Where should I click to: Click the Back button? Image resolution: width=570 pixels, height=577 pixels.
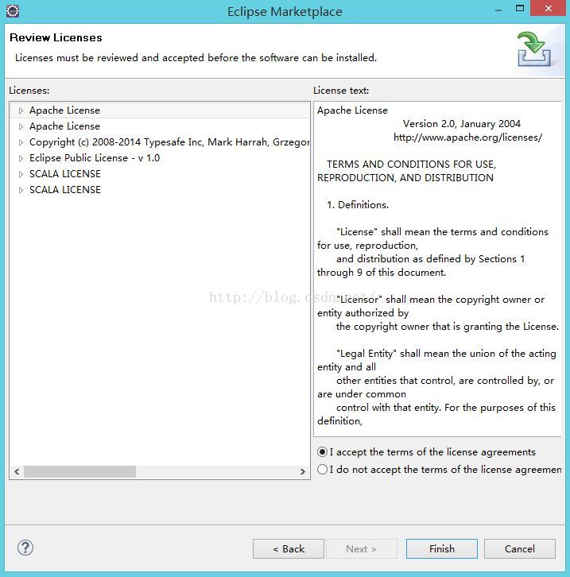coord(288,548)
